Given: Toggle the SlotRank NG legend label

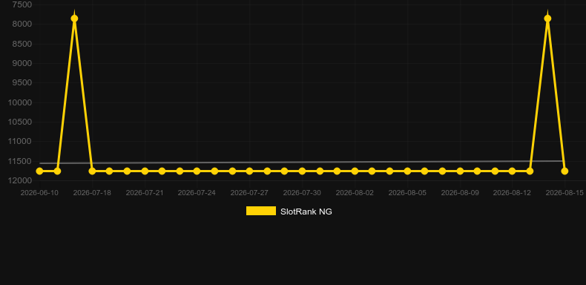Looking at the screenshot, I should coord(306,212).
